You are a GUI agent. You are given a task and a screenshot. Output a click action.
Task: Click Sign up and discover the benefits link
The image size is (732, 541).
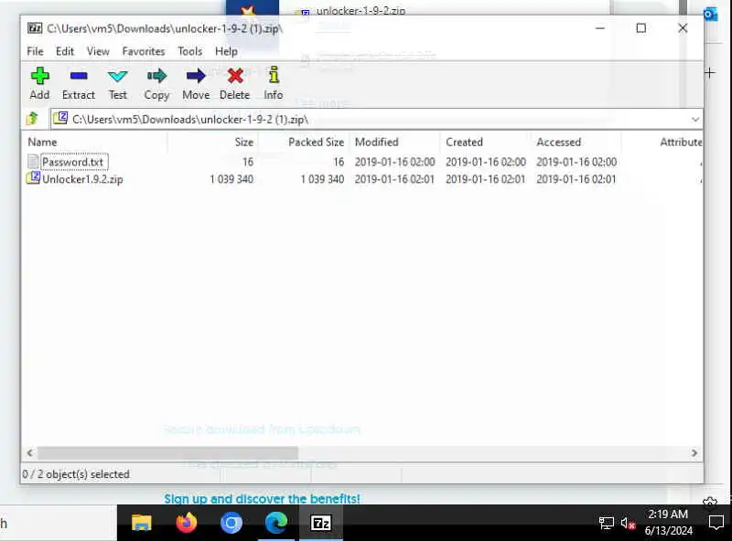[x=262, y=499]
